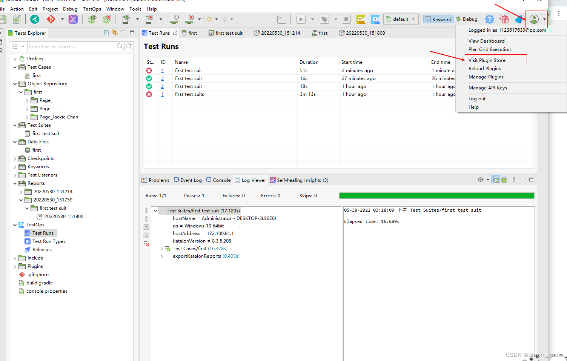
Task: Launch the Spy Web globe icon
Action: tap(91, 19)
